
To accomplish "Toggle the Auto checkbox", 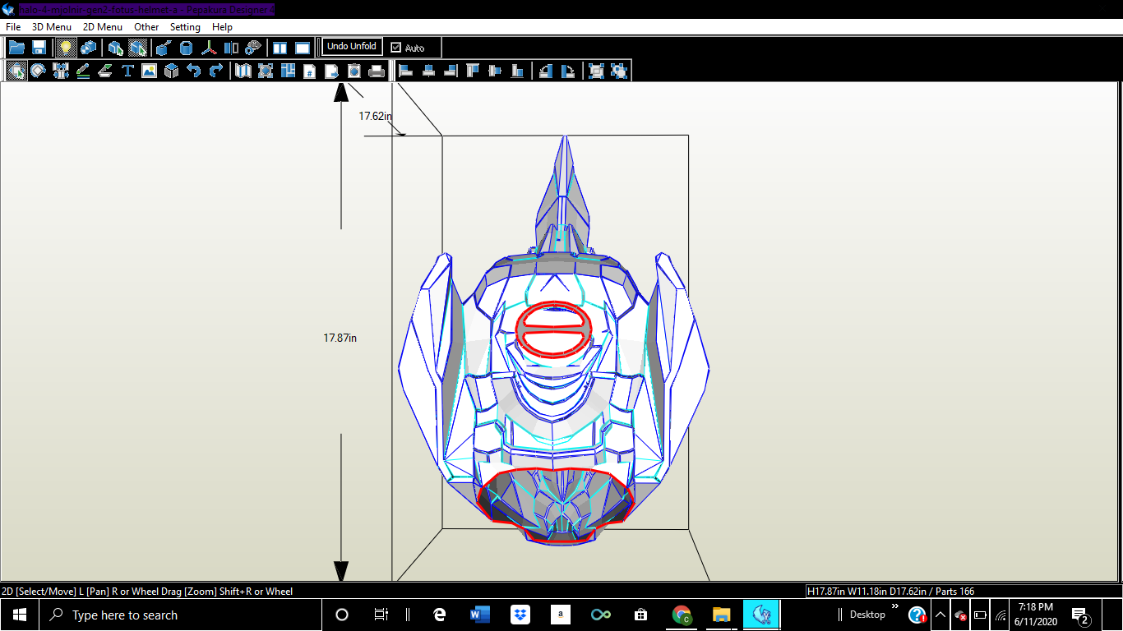I will (395, 48).
